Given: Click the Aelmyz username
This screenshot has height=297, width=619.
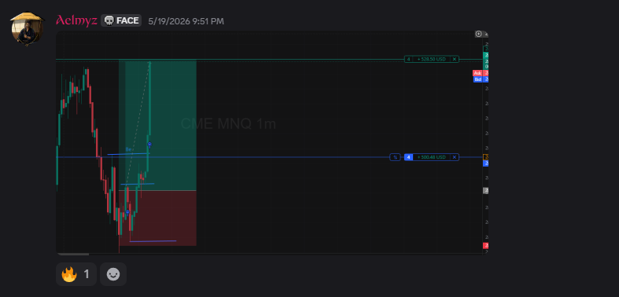Looking at the screenshot, I should click(76, 20).
